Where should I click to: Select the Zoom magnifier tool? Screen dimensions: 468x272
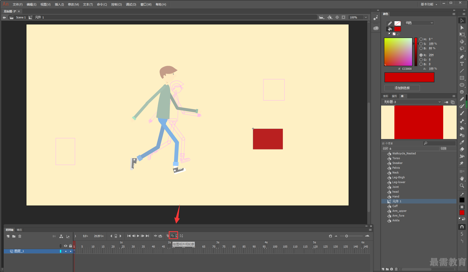pyautogui.click(x=462, y=186)
